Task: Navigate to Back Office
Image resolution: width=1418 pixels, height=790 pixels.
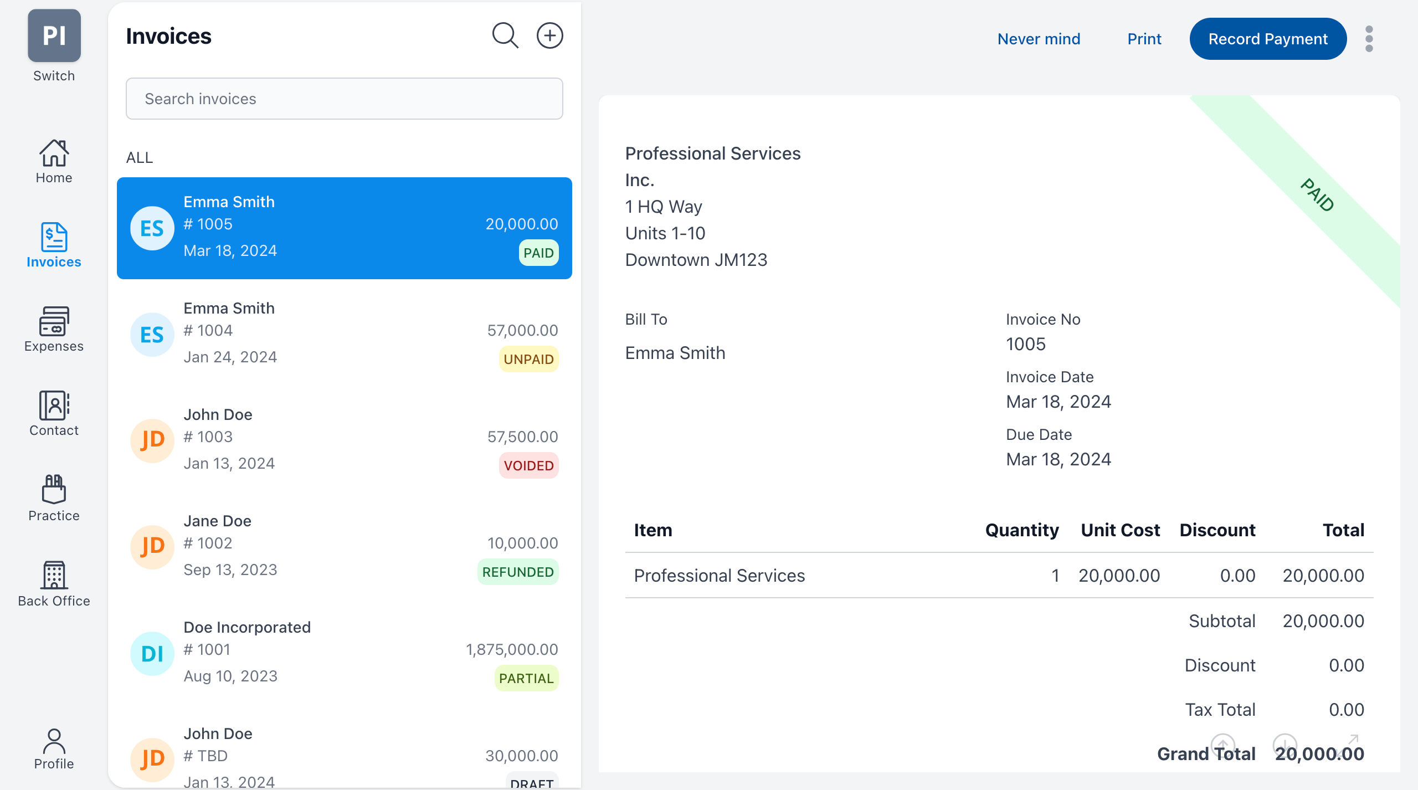Action: [x=54, y=583]
